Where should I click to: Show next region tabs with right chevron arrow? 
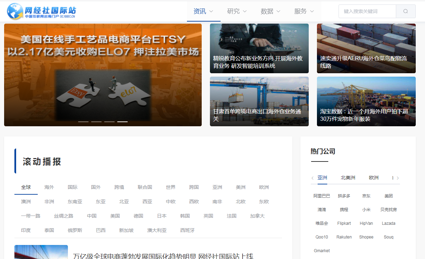point(398,178)
